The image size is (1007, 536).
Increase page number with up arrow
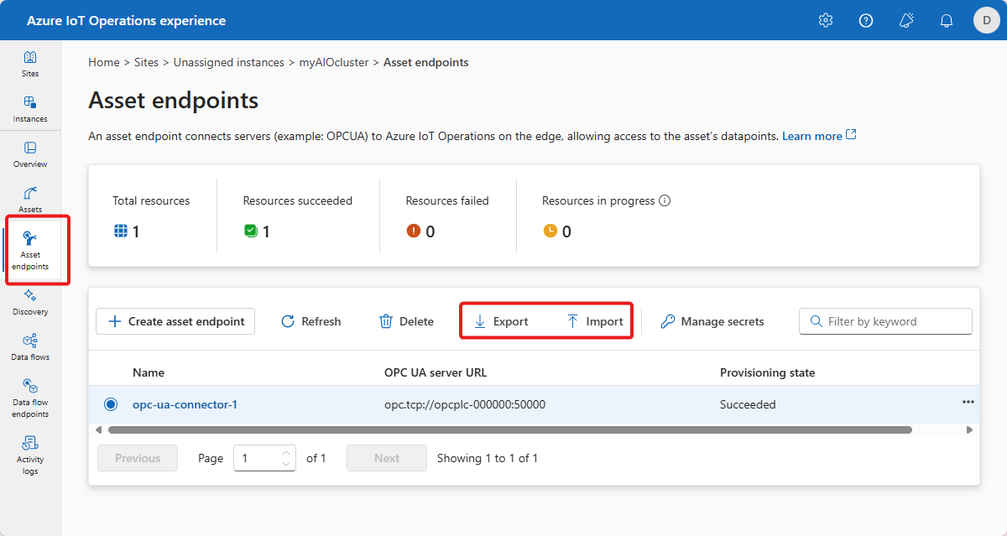tap(287, 451)
